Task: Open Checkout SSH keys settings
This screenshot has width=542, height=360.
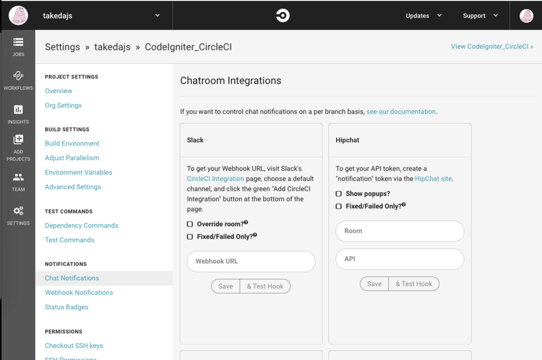Action: (x=74, y=346)
